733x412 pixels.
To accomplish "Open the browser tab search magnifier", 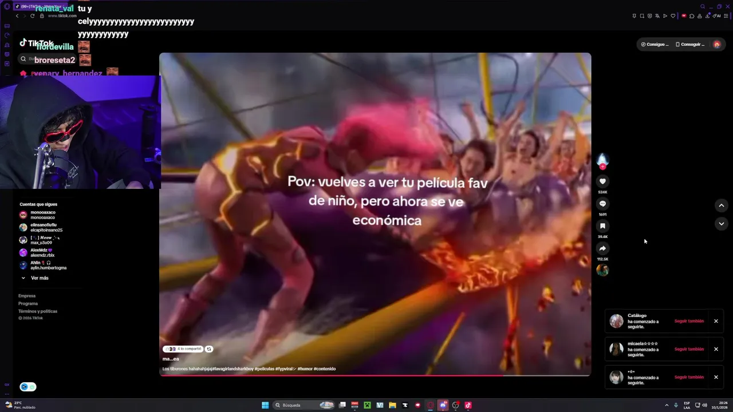I will (x=703, y=6).
